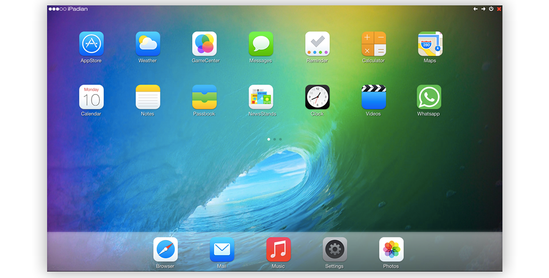Launch the Reminder app
Image resolution: width=549 pixels, height=278 pixels.
(x=317, y=44)
